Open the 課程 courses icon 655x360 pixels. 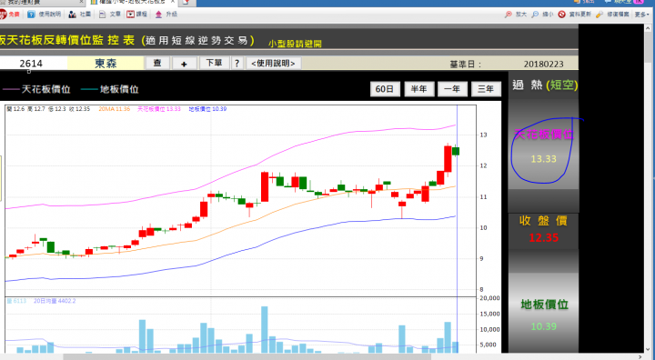pos(131,15)
